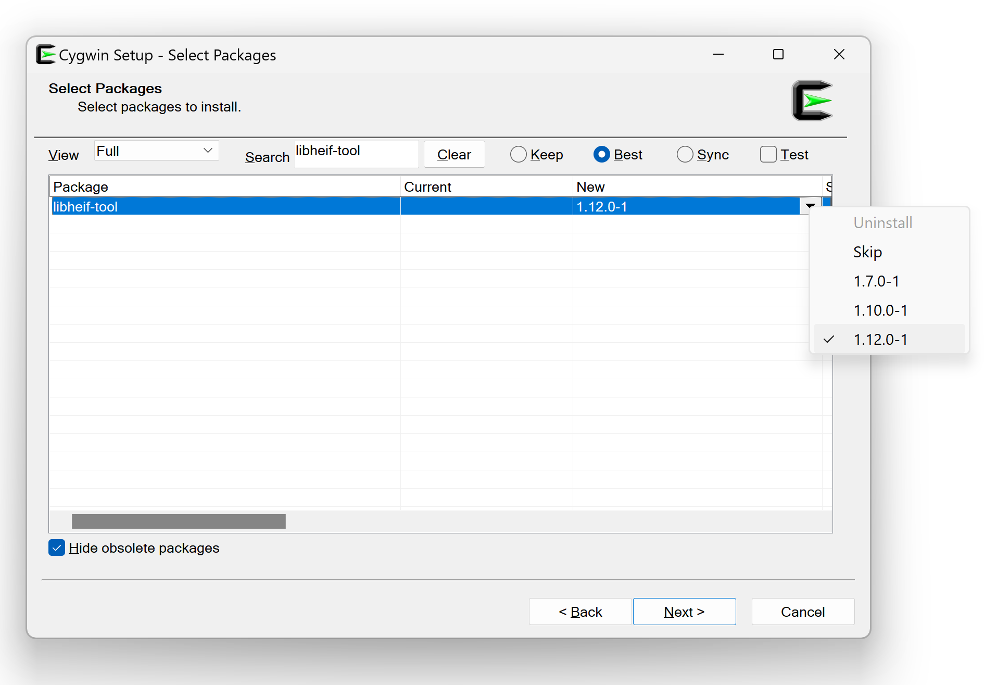Click the Package column header

225,186
